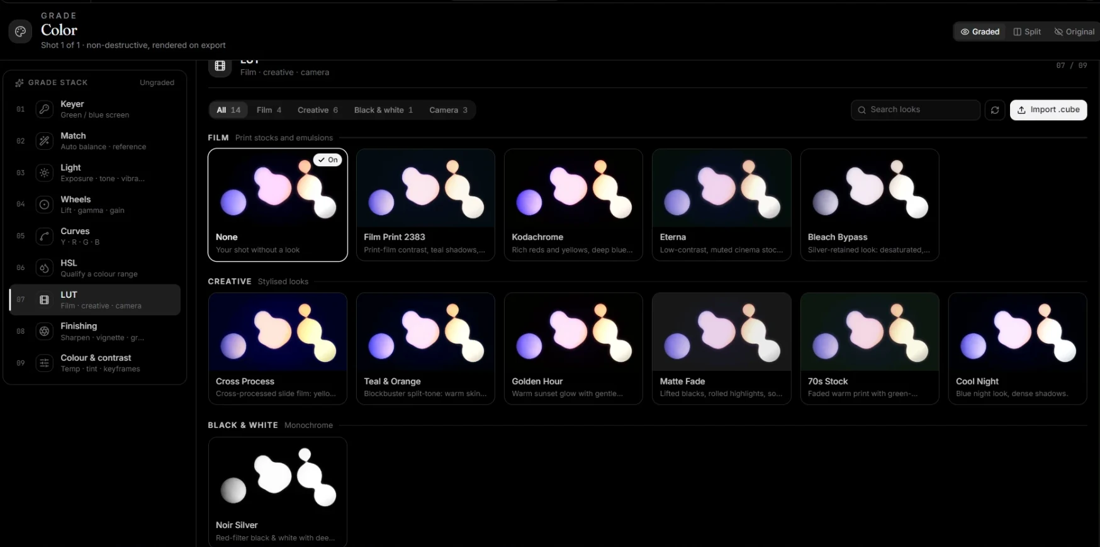Click the Search looks input field
The image size is (1100, 547).
tap(916, 110)
